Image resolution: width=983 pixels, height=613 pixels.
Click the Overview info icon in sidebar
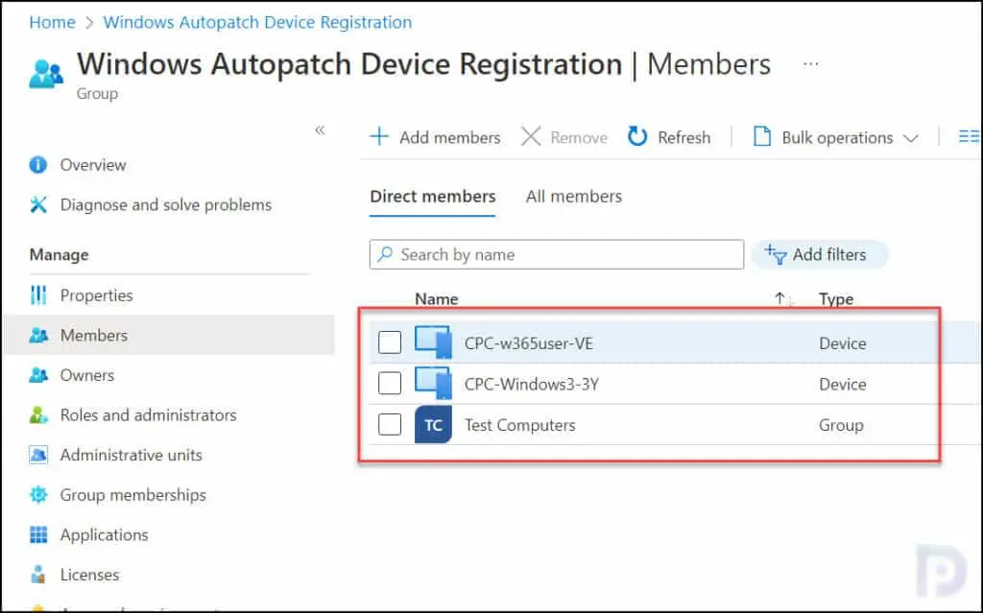click(38, 165)
